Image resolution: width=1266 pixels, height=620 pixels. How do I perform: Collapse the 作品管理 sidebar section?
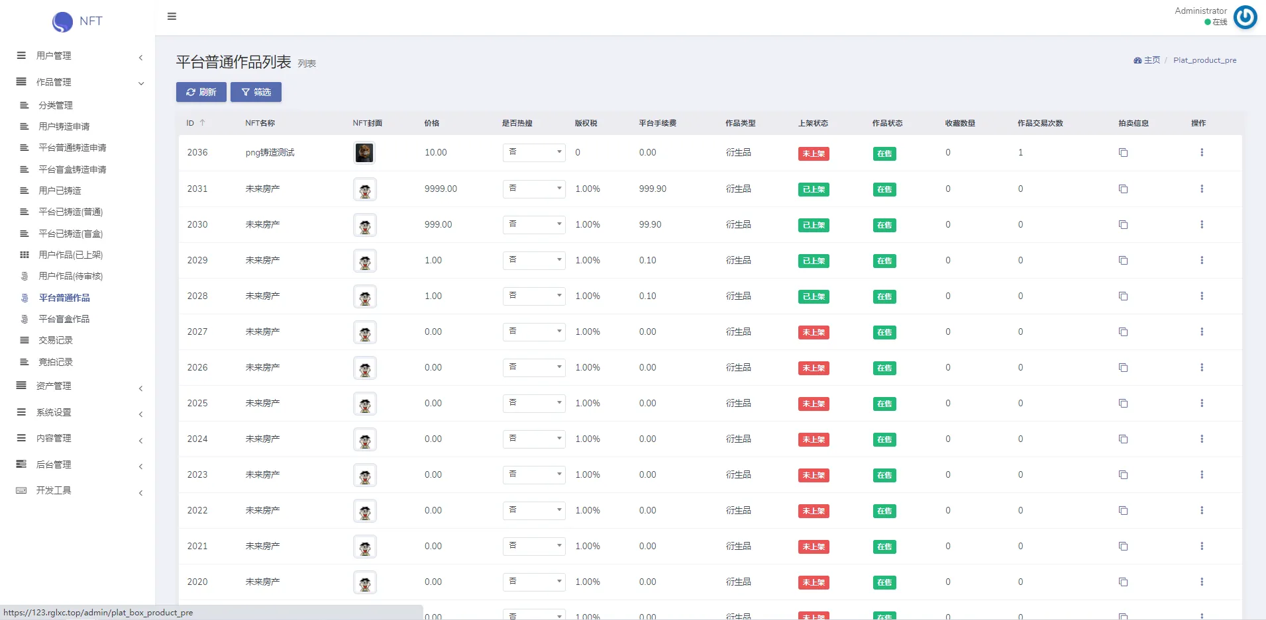79,83
